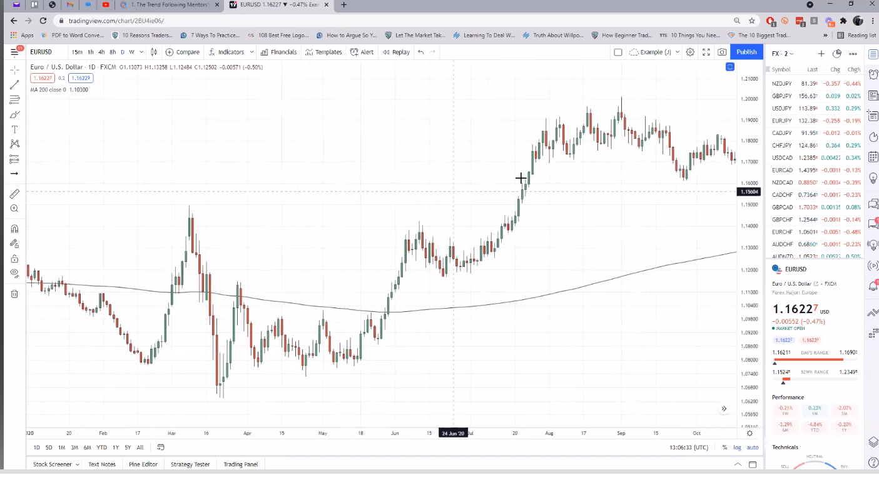Image resolution: width=879 pixels, height=485 pixels.
Task: Open the watchlist three-dots menu
Action: tap(853, 54)
